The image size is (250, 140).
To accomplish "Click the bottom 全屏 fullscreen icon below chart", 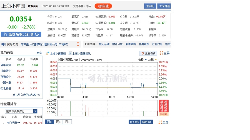I will [160, 122].
